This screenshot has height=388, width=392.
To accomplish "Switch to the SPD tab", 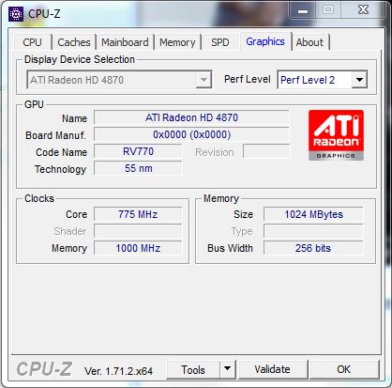I will pyautogui.click(x=220, y=42).
